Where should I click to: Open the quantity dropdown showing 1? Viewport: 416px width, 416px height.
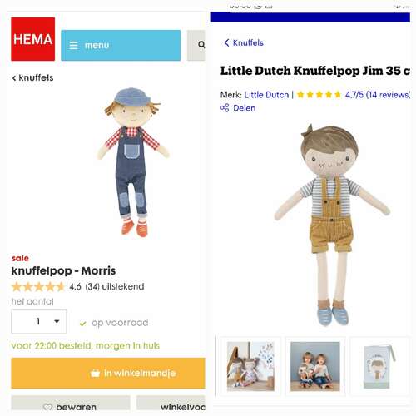39,321
